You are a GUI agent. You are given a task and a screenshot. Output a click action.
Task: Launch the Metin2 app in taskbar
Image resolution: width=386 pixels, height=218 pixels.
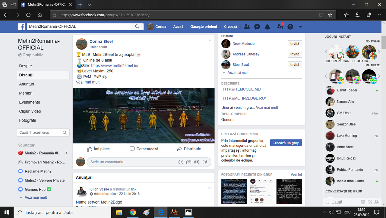174,212
